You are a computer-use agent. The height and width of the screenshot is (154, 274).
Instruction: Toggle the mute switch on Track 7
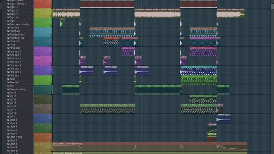(51, 45)
